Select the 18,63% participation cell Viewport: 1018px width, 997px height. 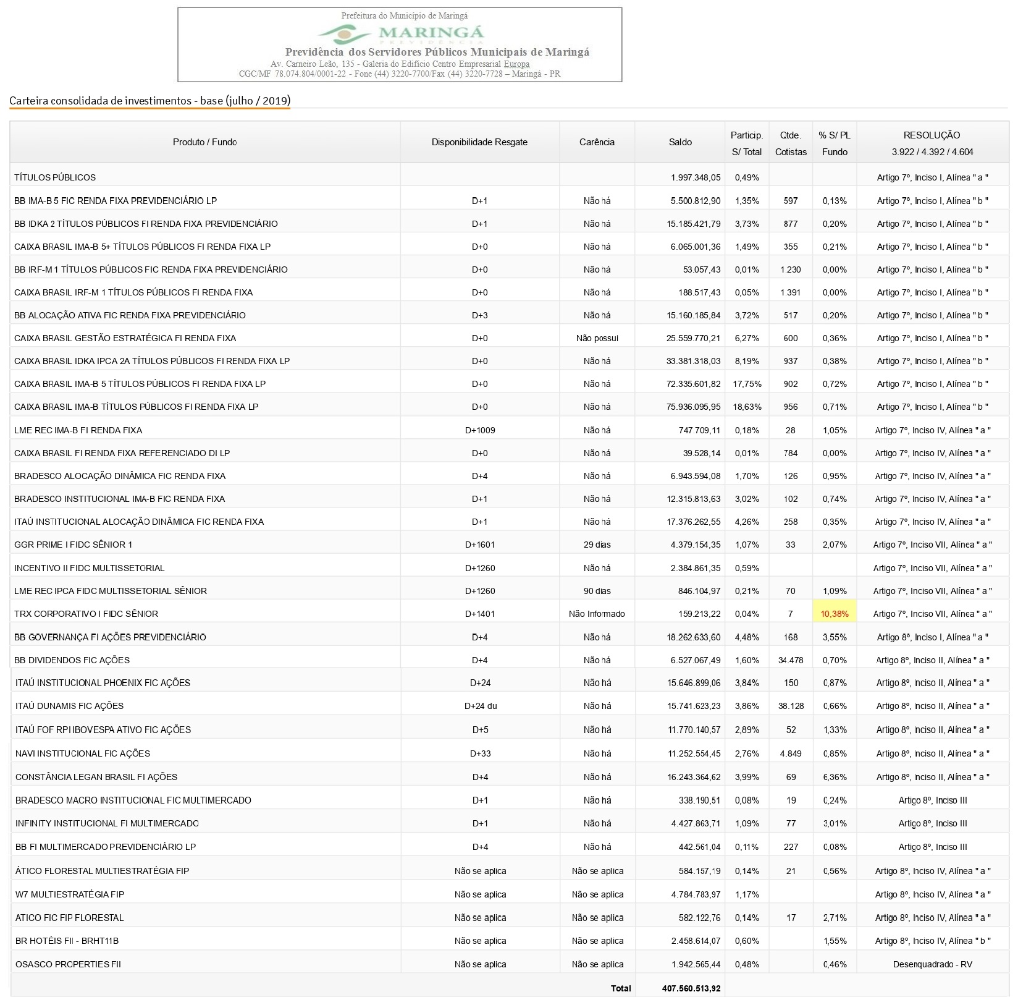[747, 407]
